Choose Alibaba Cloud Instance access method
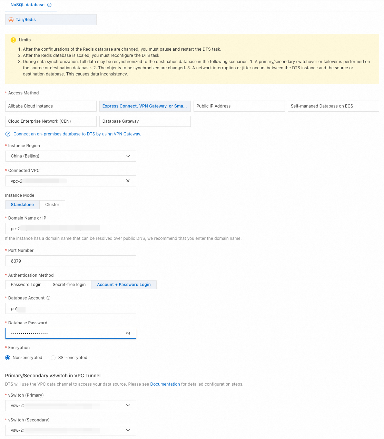The image size is (384, 439). pos(51,106)
